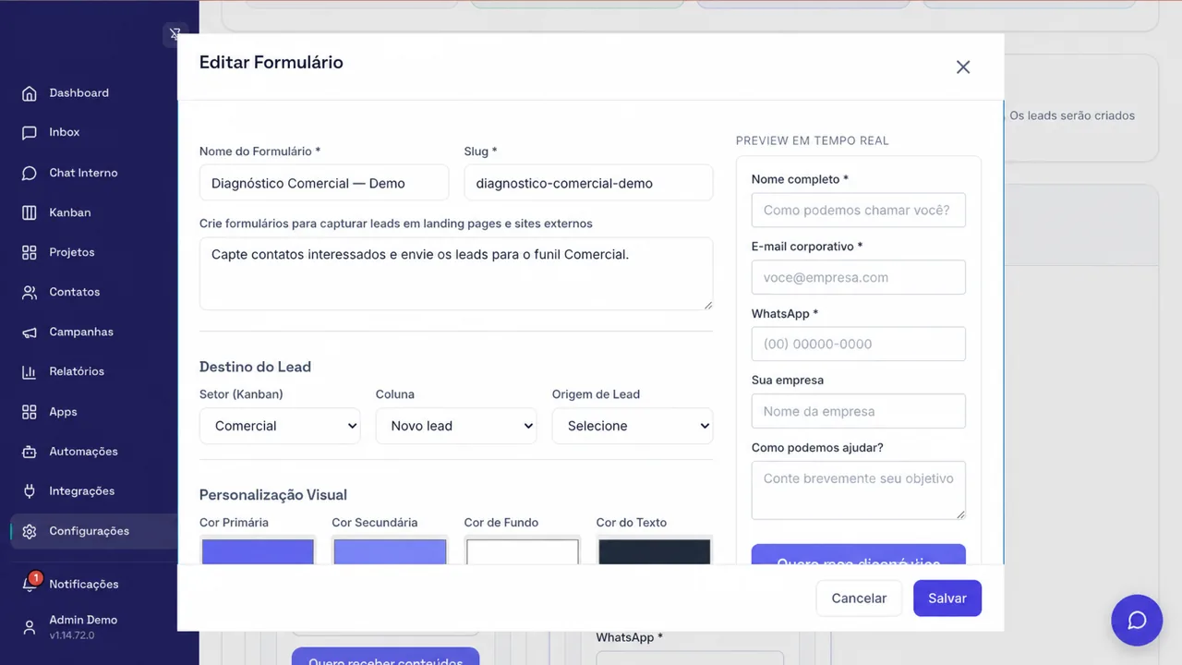Click the Dashboard home icon in sidebar
Screen dimensions: 1182x665
[x=30, y=93]
